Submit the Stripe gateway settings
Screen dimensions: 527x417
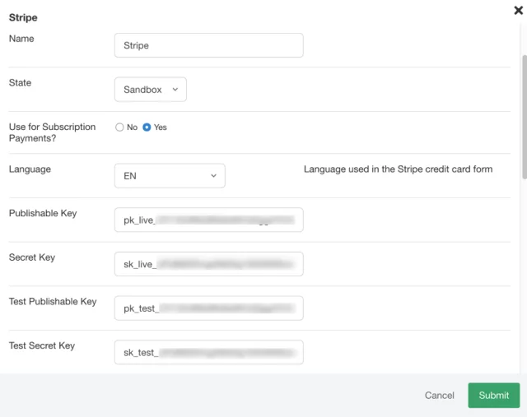[x=493, y=395]
